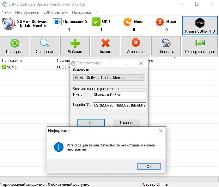This screenshot has width=219, height=187.
Task: Click the red Major updates icon
Action: click(x=160, y=22)
